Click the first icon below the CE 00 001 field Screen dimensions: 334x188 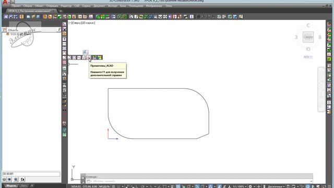(4, 180)
